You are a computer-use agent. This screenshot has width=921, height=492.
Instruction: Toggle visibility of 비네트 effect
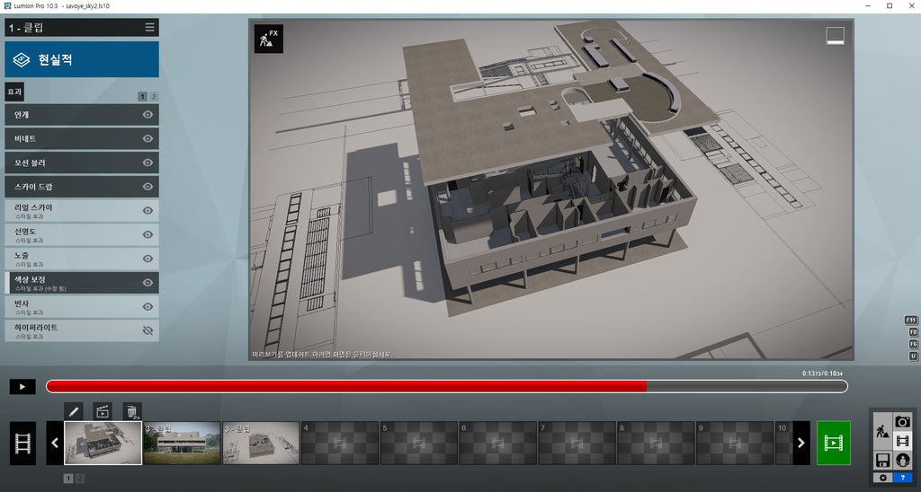(x=148, y=138)
